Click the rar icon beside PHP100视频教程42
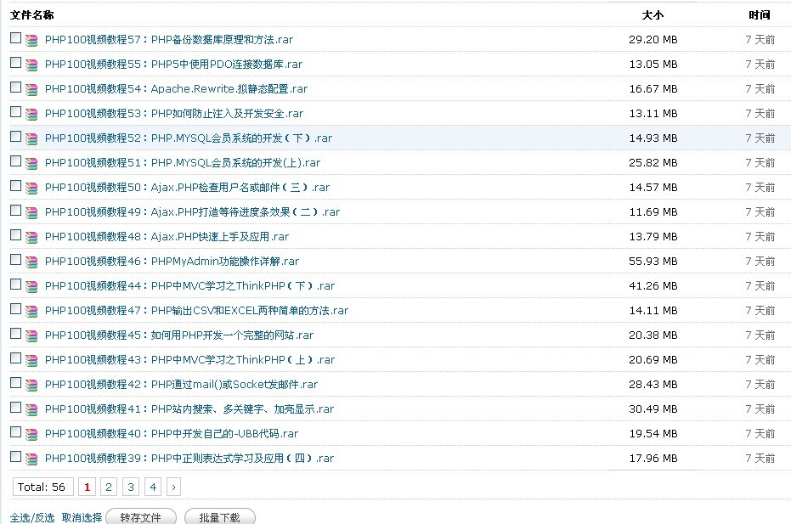Image resolution: width=791 pixels, height=524 pixels. coord(31,386)
